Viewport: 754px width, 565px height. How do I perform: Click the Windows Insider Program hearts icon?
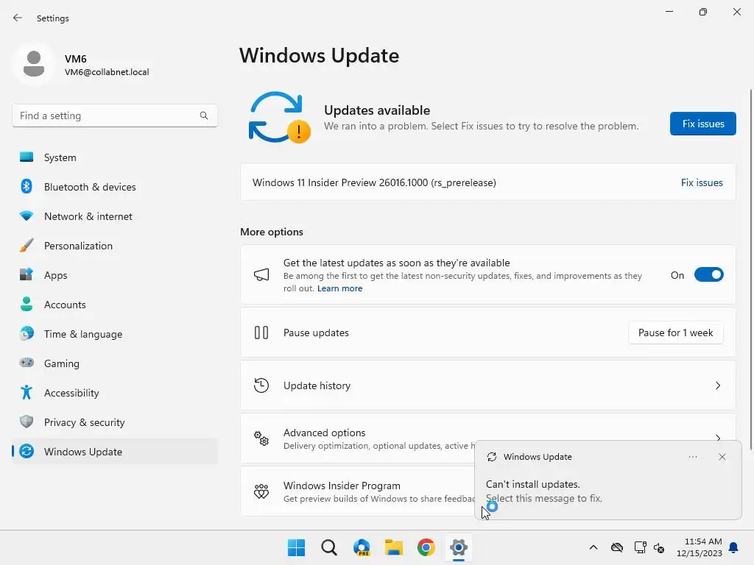coord(261,491)
